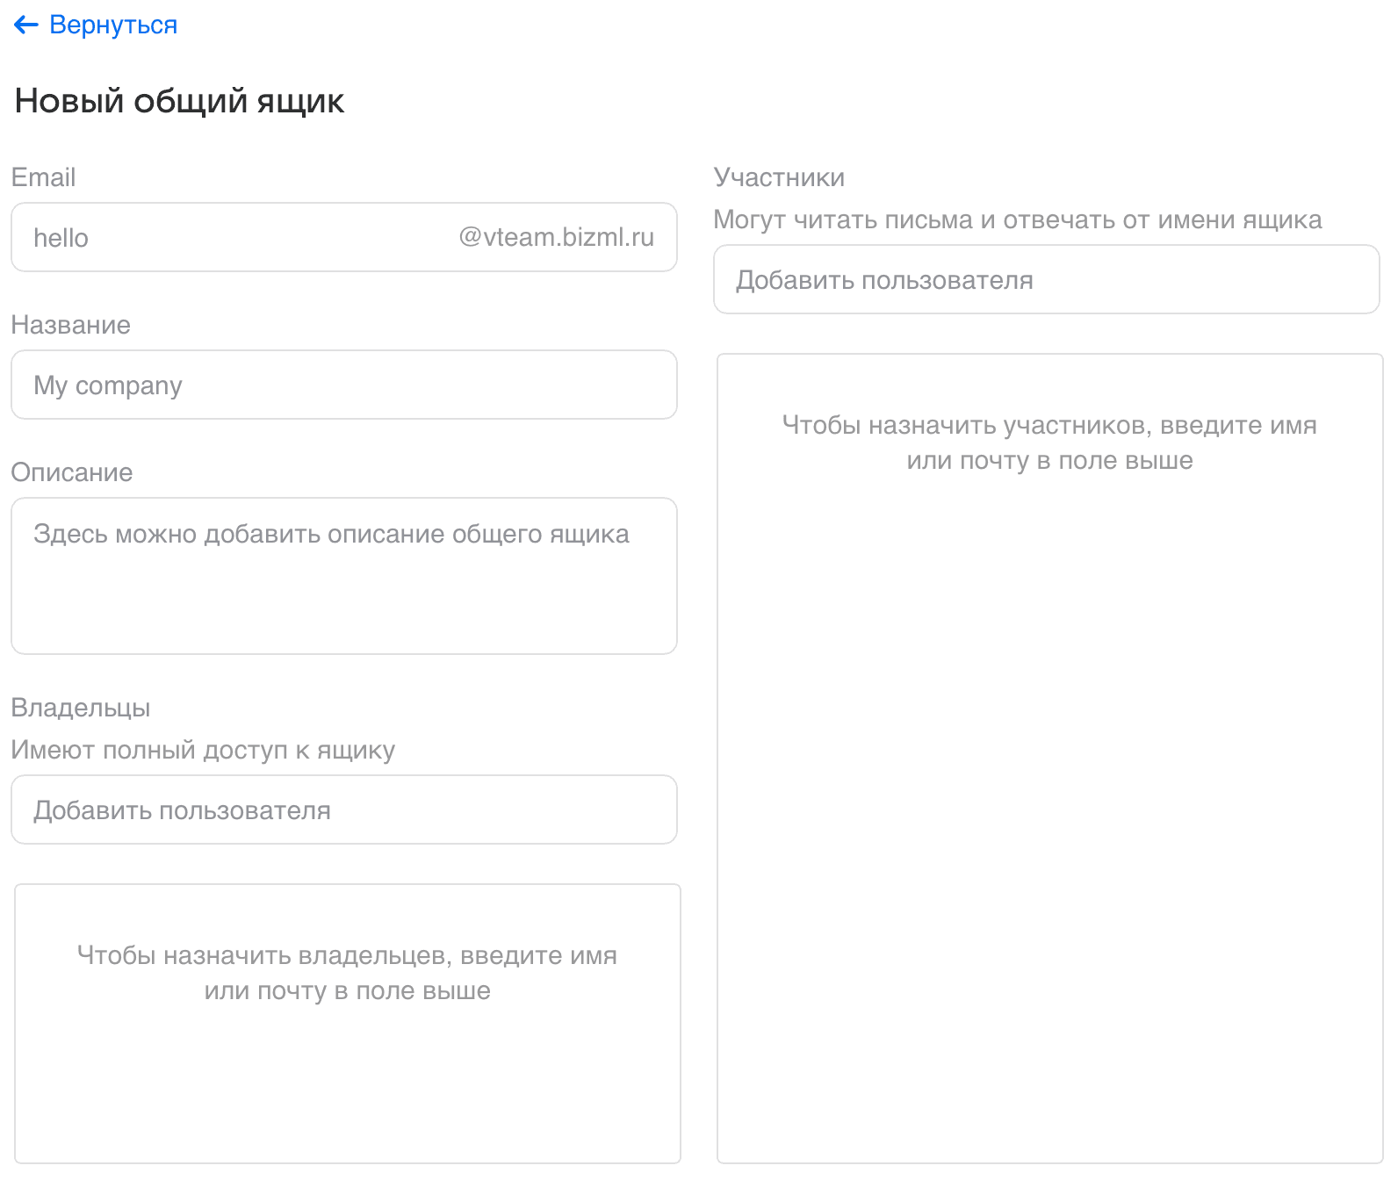Image resolution: width=1398 pixels, height=1180 pixels.
Task: Follow the 'Вернуться' link text
Action: [x=113, y=25]
